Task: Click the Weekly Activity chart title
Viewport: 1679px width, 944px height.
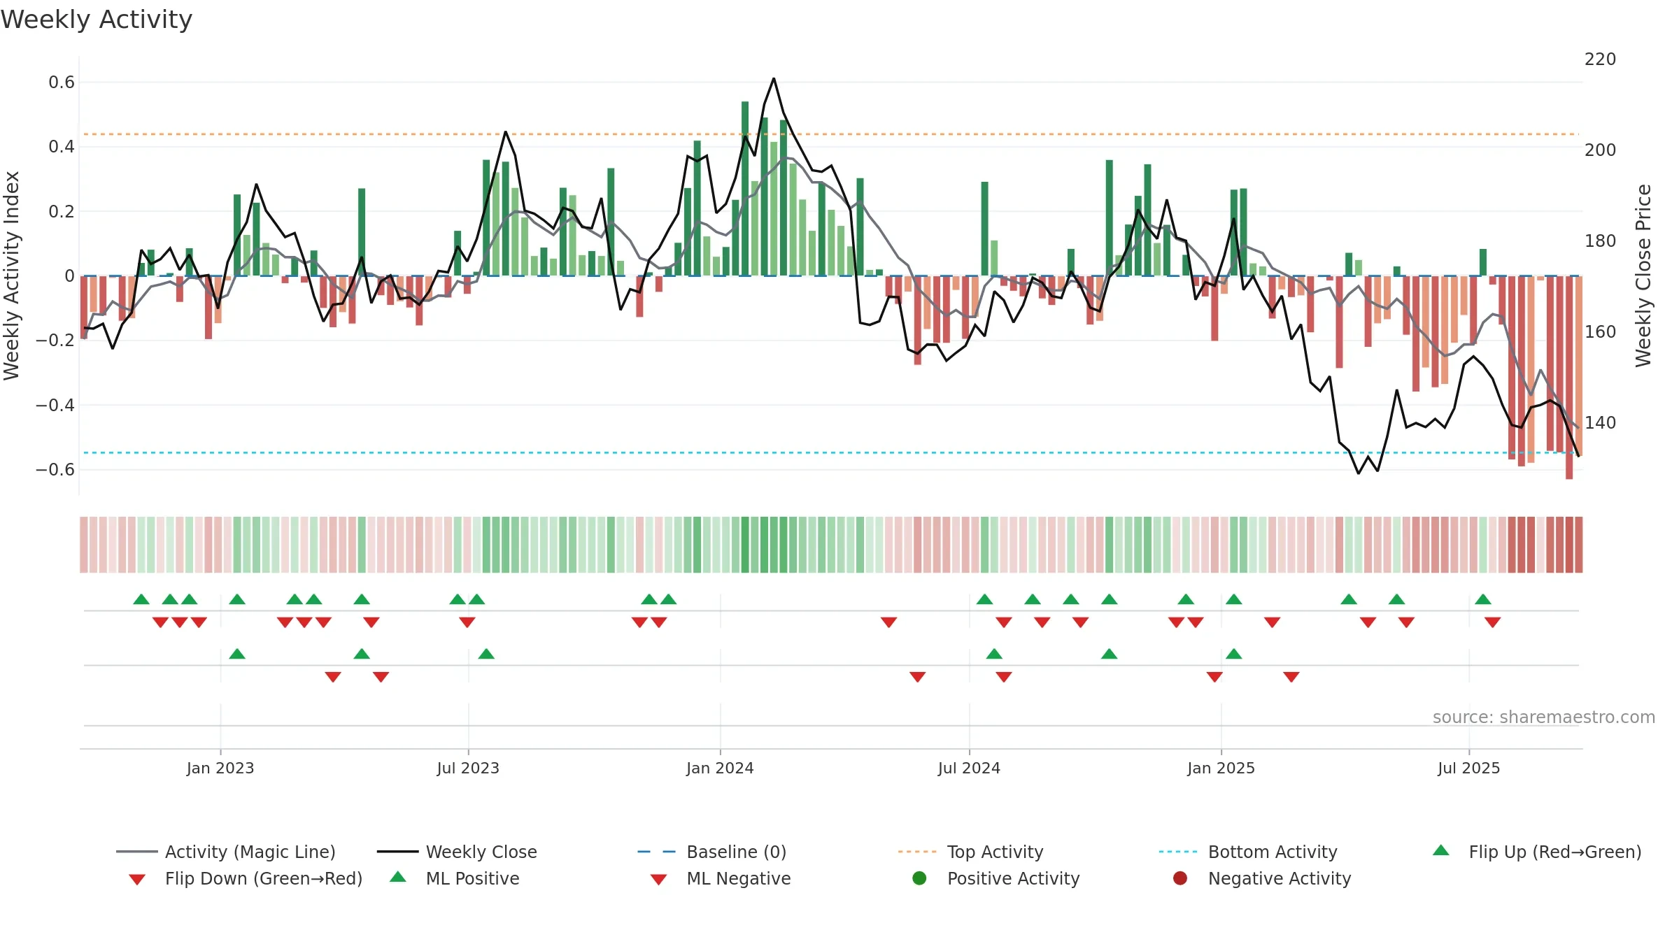Action: tap(97, 20)
